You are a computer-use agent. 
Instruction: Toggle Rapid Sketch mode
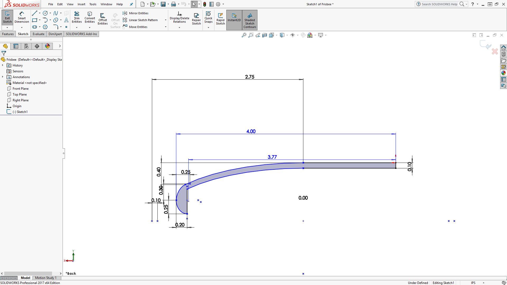click(220, 19)
